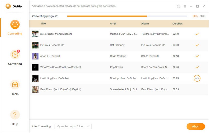
Task: Open the settings gear icon
Action: coord(179,6)
